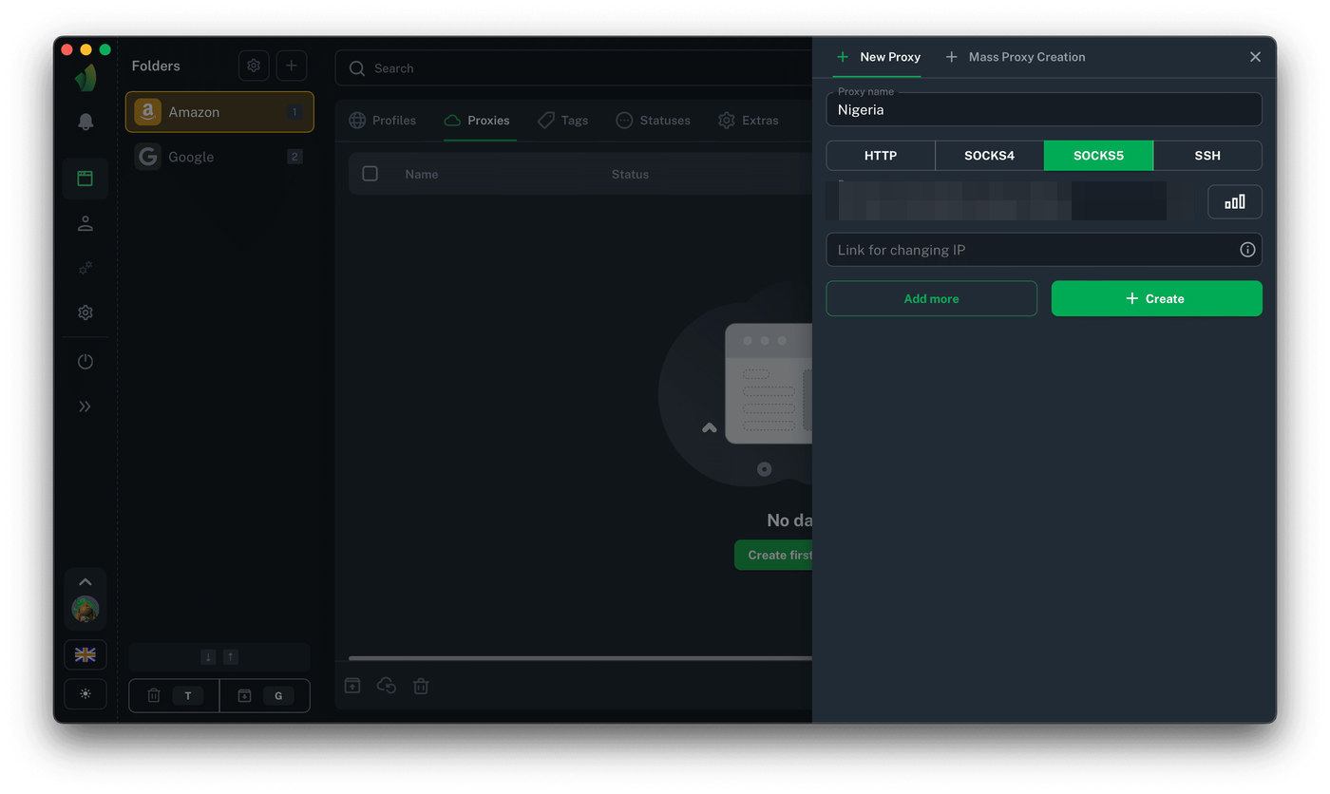The width and height of the screenshot is (1330, 794).
Task: Move folder down with arrow button
Action: click(208, 657)
